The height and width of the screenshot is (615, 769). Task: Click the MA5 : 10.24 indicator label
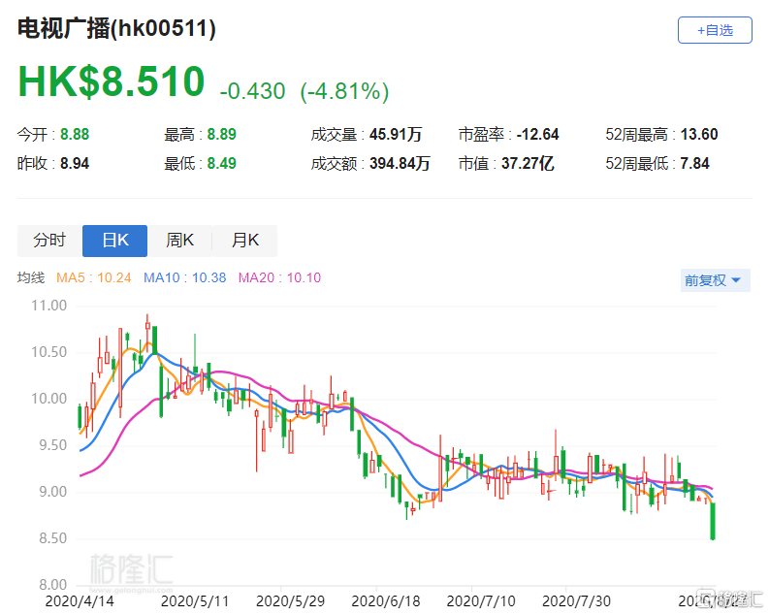coord(94,277)
